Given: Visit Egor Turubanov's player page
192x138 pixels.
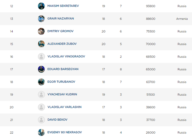Looking at the screenshot, I should [x=61, y=82].
